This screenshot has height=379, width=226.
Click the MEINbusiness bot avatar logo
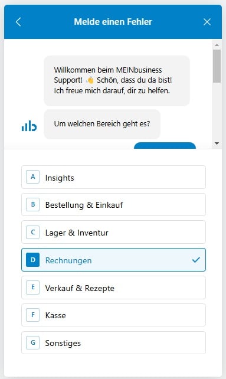pos(29,126)
